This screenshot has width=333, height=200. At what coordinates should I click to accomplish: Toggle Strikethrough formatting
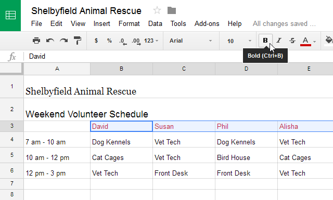292,41
